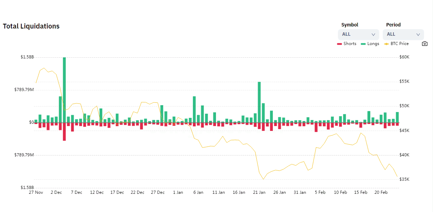This screenshot has height=212, width=433.
Task: Click the 1 Jan x-axis date label
Action: 178,192
